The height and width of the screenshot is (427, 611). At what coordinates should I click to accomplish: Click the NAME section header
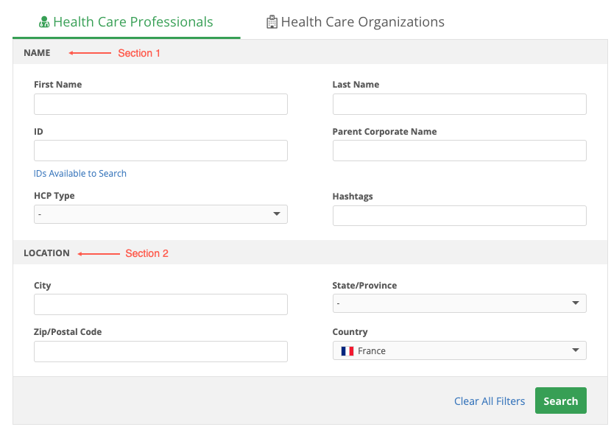37,53
